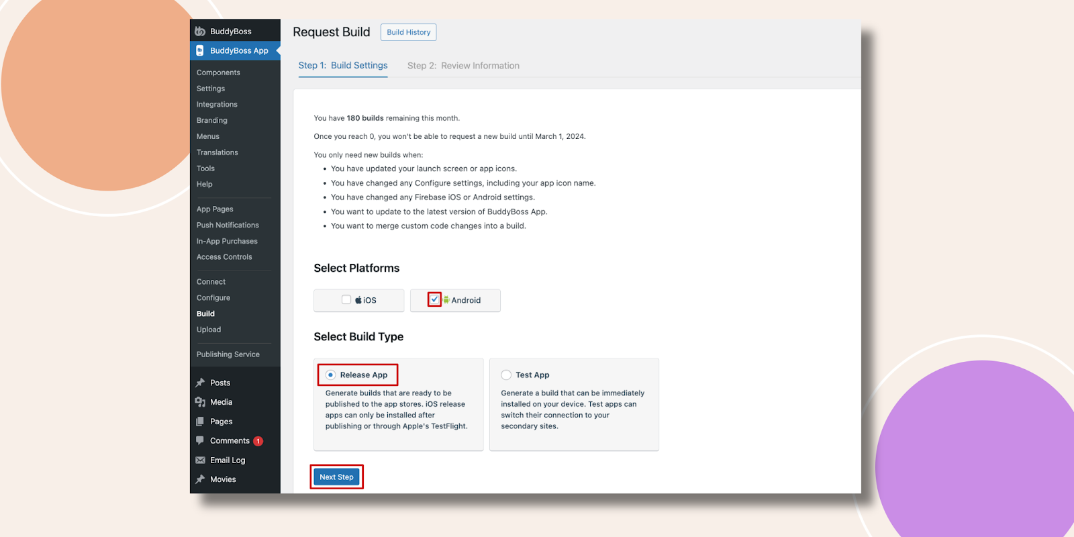This screenshot has width=1074, height=537.
Task: Click the Movies pin icon
Action: 200,479
